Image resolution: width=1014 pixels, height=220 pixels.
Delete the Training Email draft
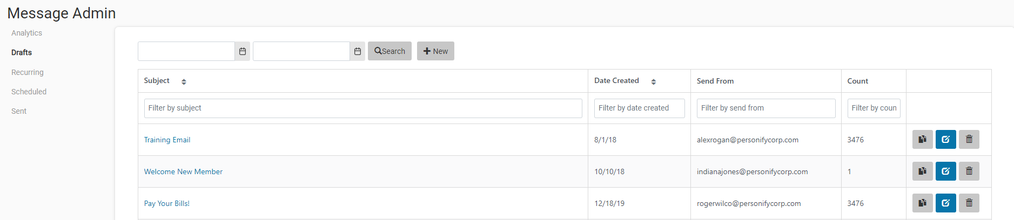[x=969, y=139]
